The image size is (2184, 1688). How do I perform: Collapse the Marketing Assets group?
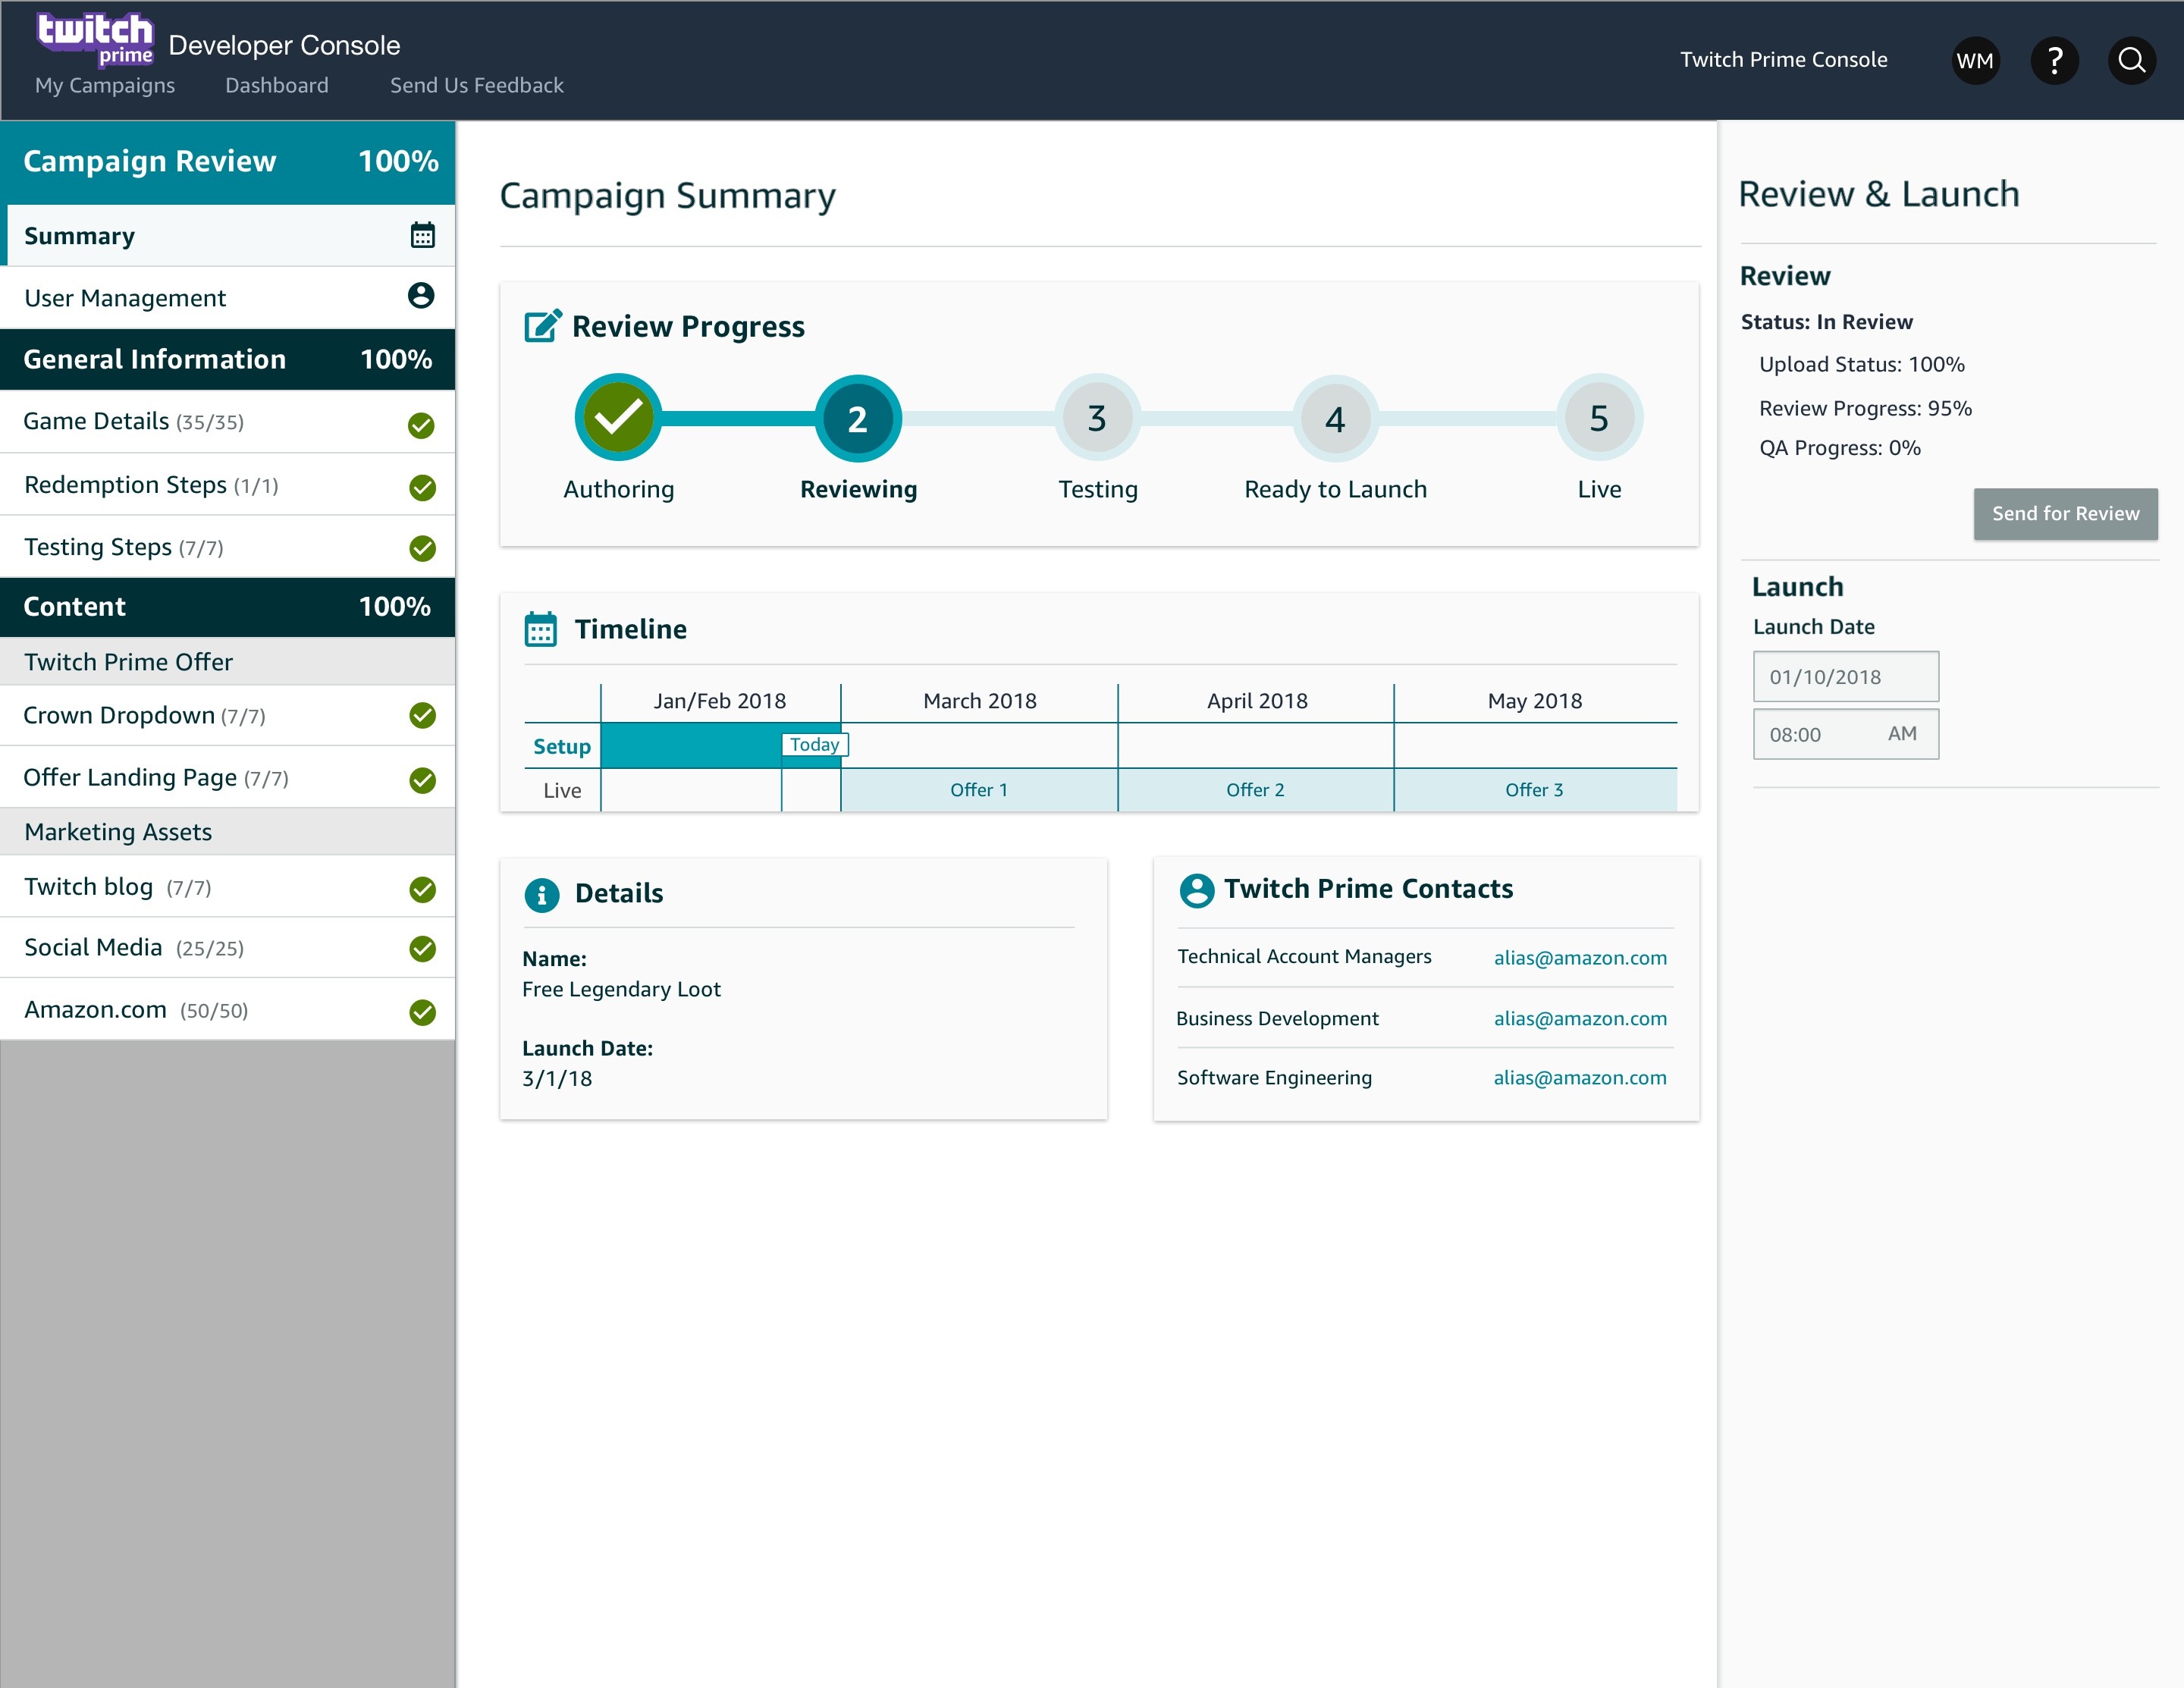pos(228,832)
